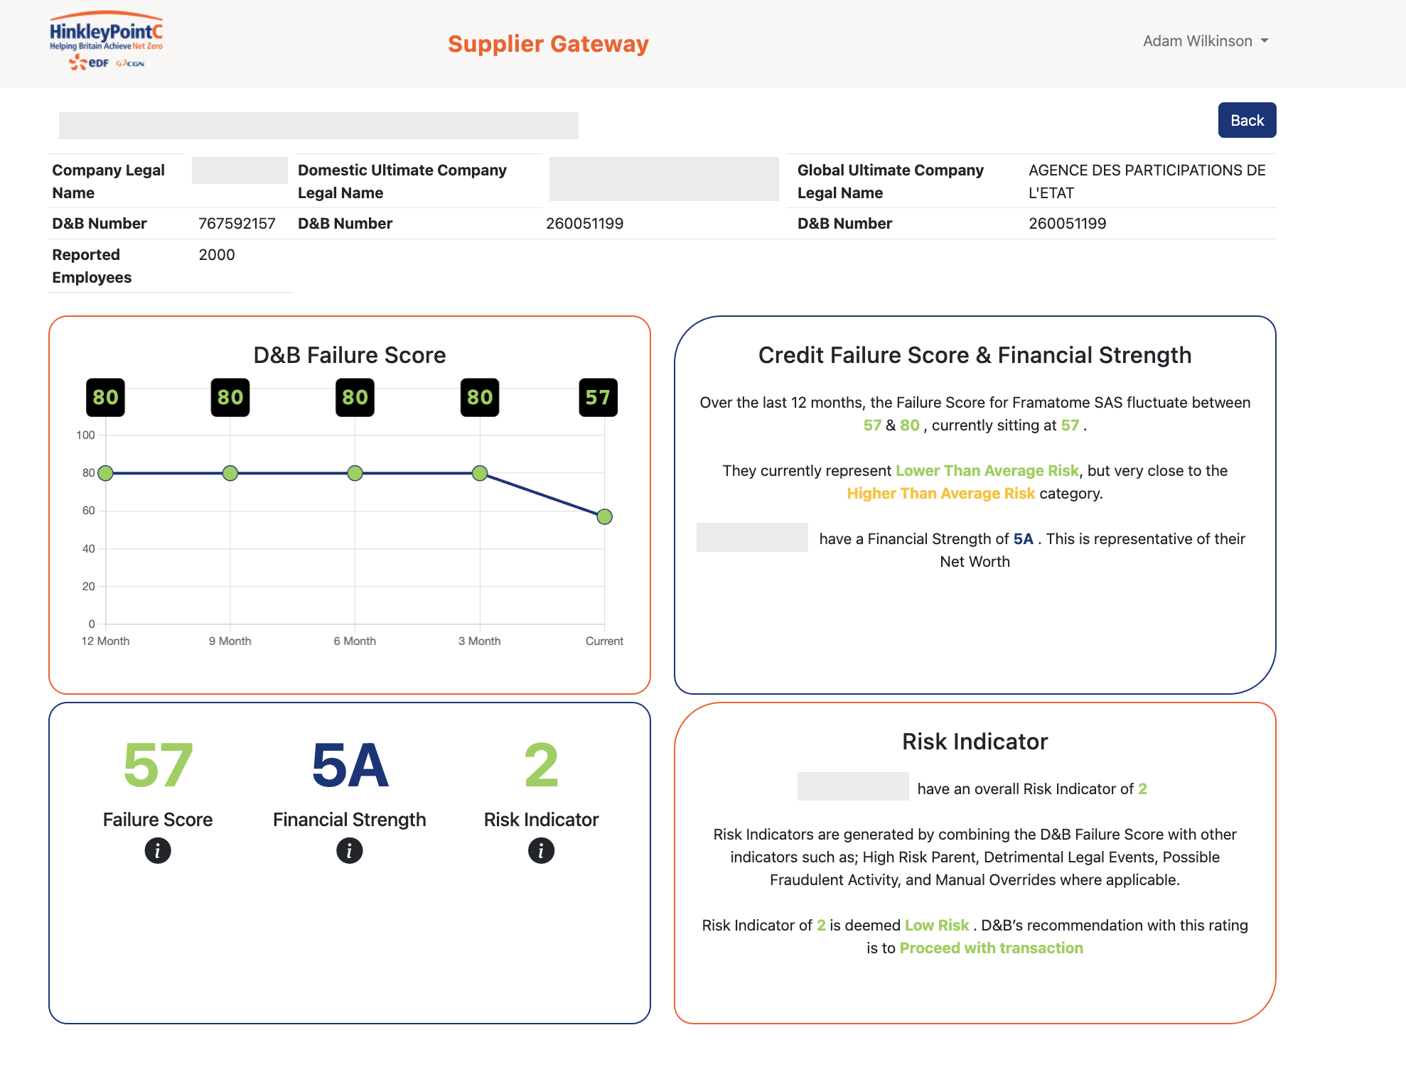
Task: Open the Financial Strength info icon
Action: [x=350, y=850]
